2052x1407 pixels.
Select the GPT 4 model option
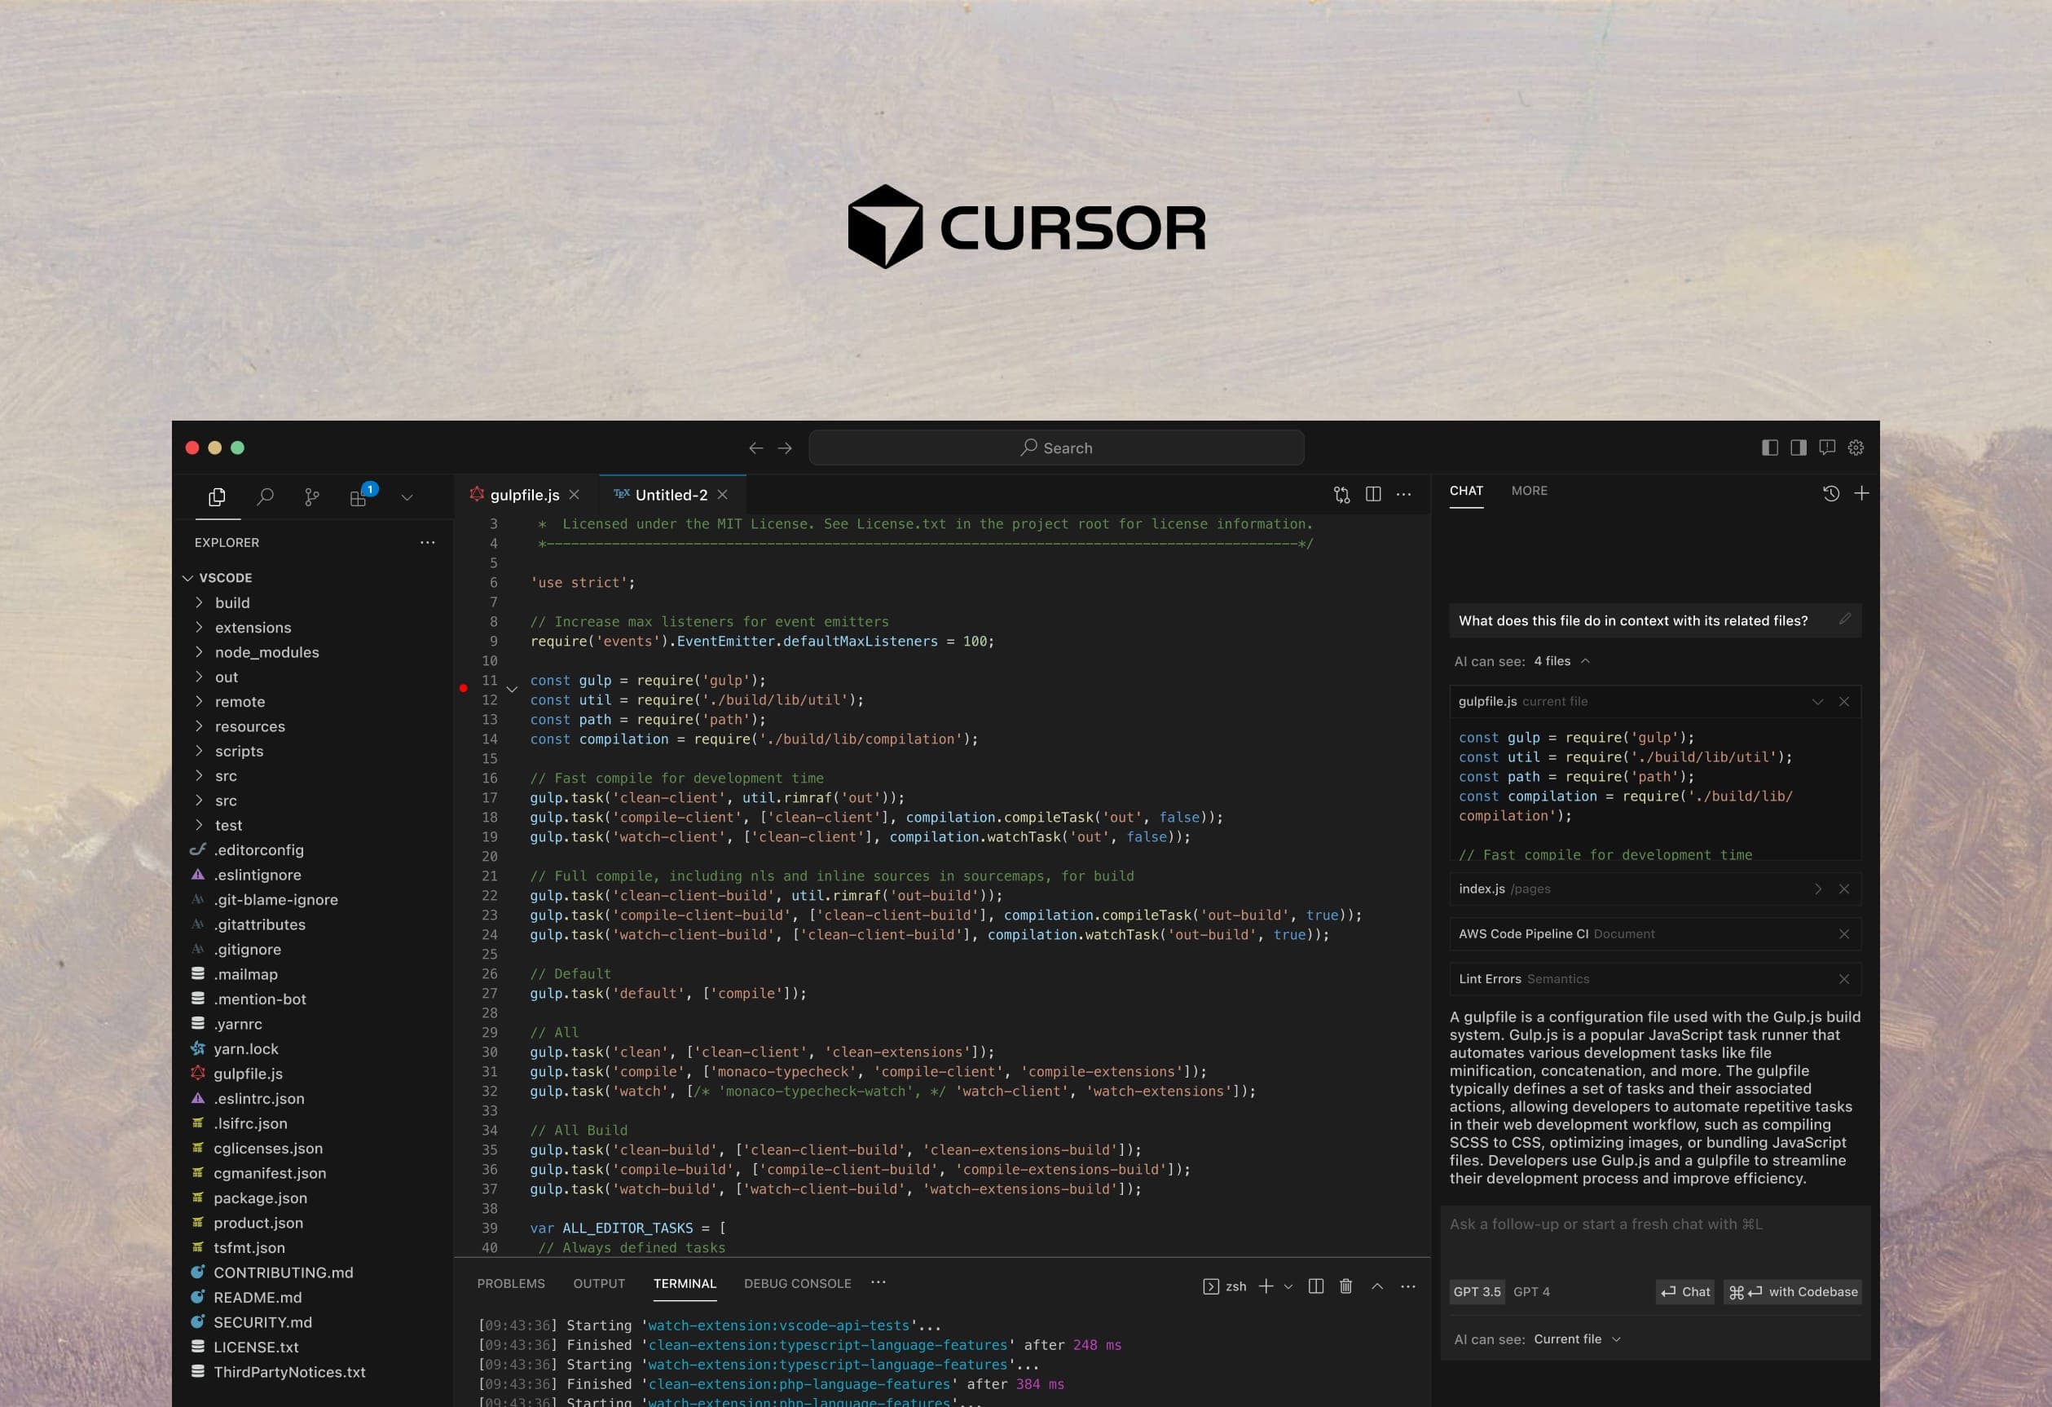[1531, 1291]
